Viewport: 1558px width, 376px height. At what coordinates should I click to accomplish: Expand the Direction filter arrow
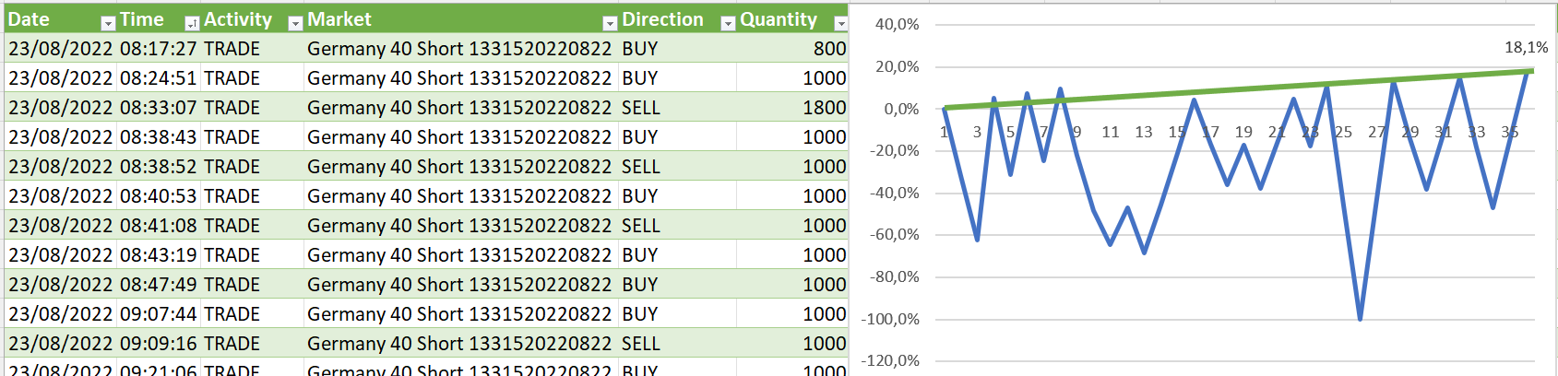click(728, 23)
